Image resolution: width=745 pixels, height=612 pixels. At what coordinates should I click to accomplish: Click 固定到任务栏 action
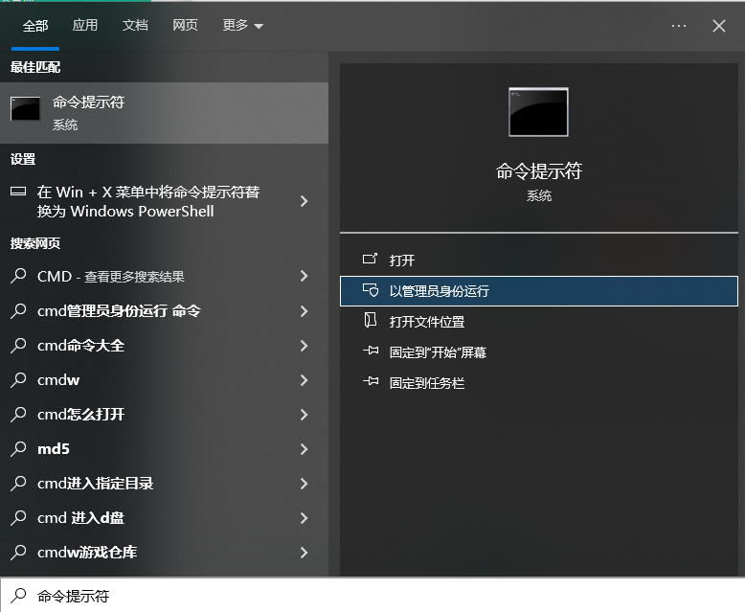pyautogui.click(x=539, y=383)
